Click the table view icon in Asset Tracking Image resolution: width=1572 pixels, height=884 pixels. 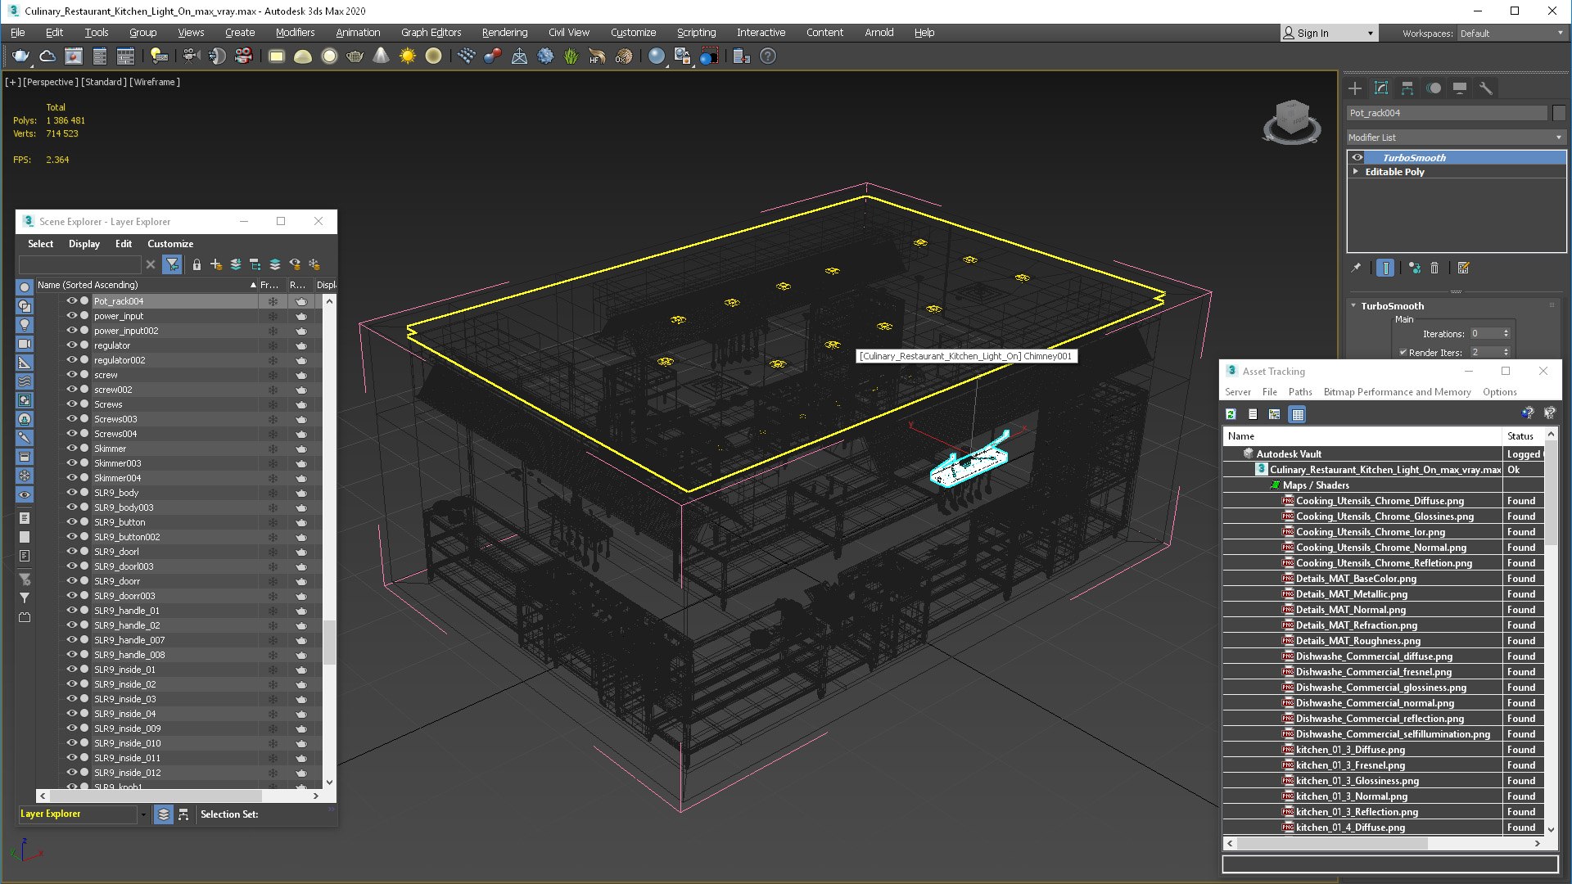pos(1298,414)
